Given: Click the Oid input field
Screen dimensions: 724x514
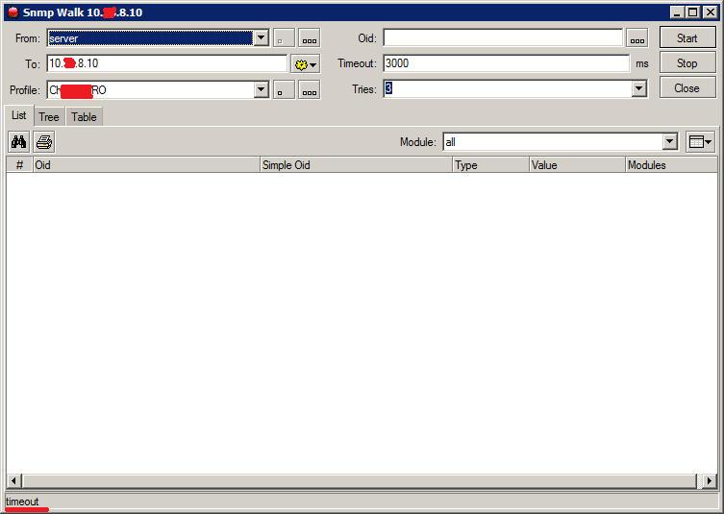Looking at the screenshot, I should pyautogui.click(x=503, y=37).
